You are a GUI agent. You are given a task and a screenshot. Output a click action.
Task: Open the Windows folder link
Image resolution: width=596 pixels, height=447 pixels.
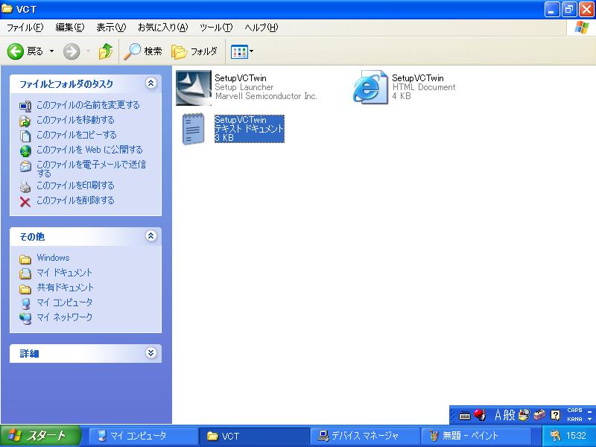53,258
